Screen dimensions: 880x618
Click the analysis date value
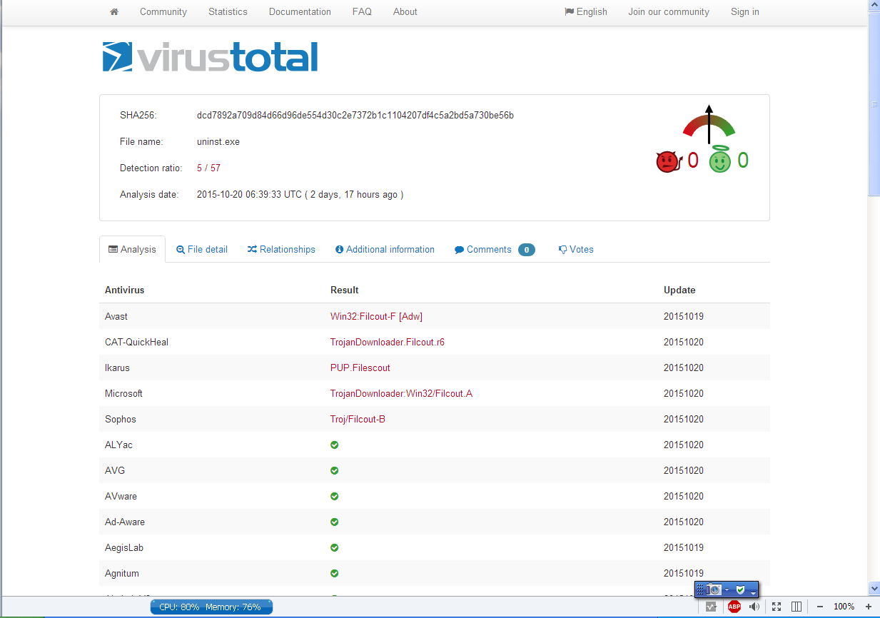pos(300,194)
